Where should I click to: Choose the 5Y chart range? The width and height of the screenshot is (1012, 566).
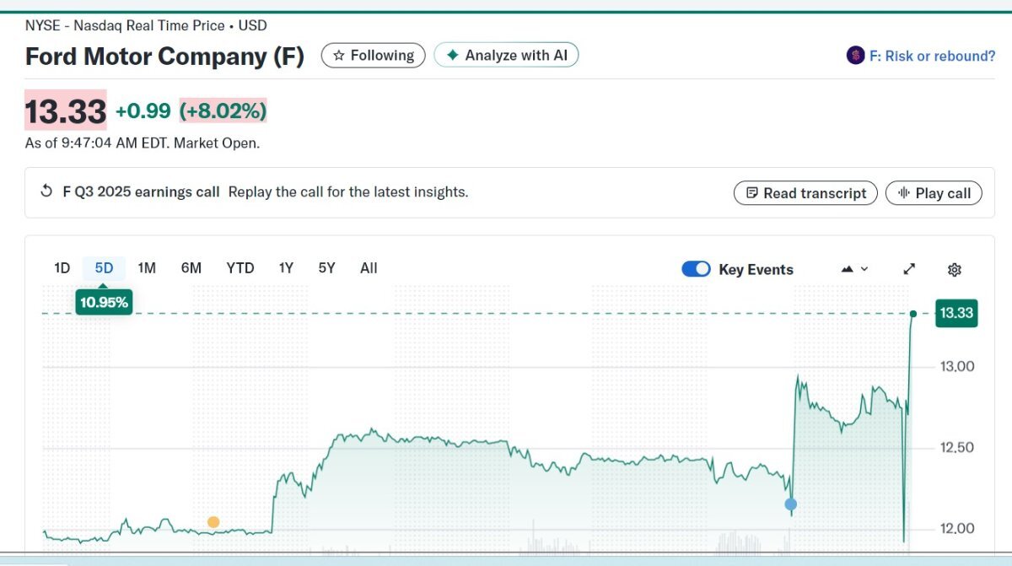[x=326, y=268]
